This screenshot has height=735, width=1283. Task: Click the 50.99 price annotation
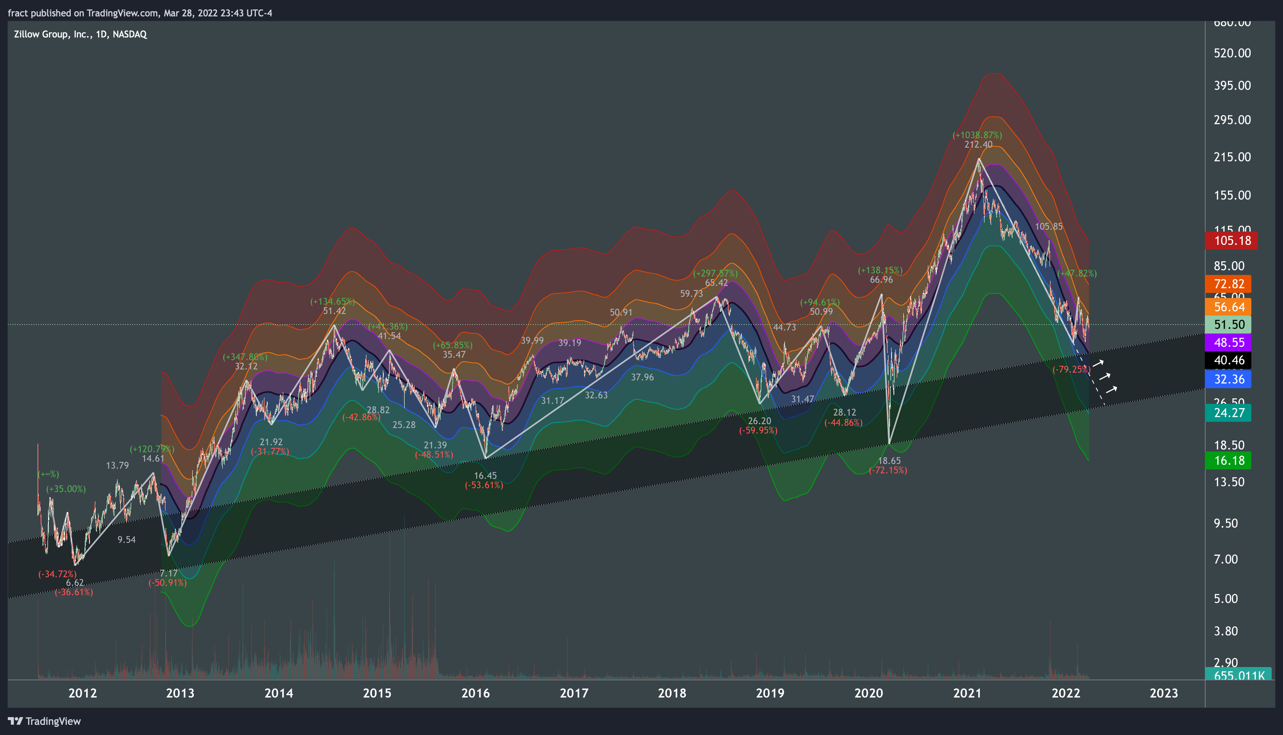point(821,312)
